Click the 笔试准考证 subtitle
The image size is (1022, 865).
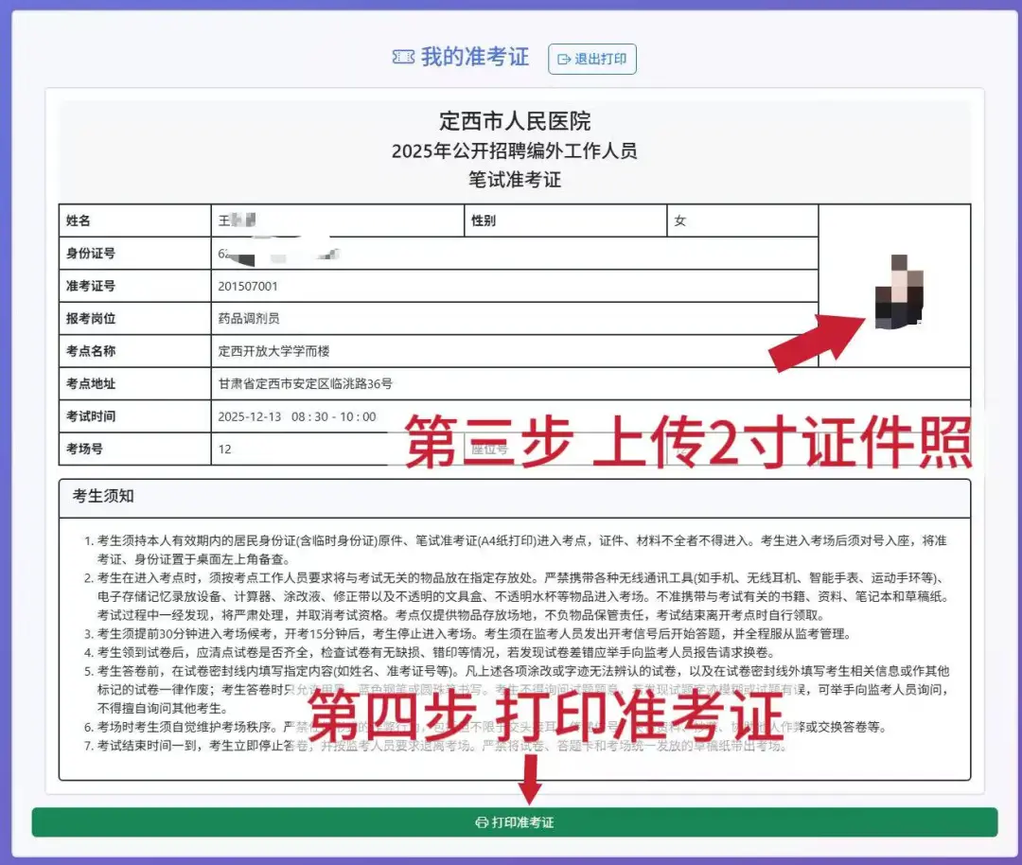click(x=515, y=179)
